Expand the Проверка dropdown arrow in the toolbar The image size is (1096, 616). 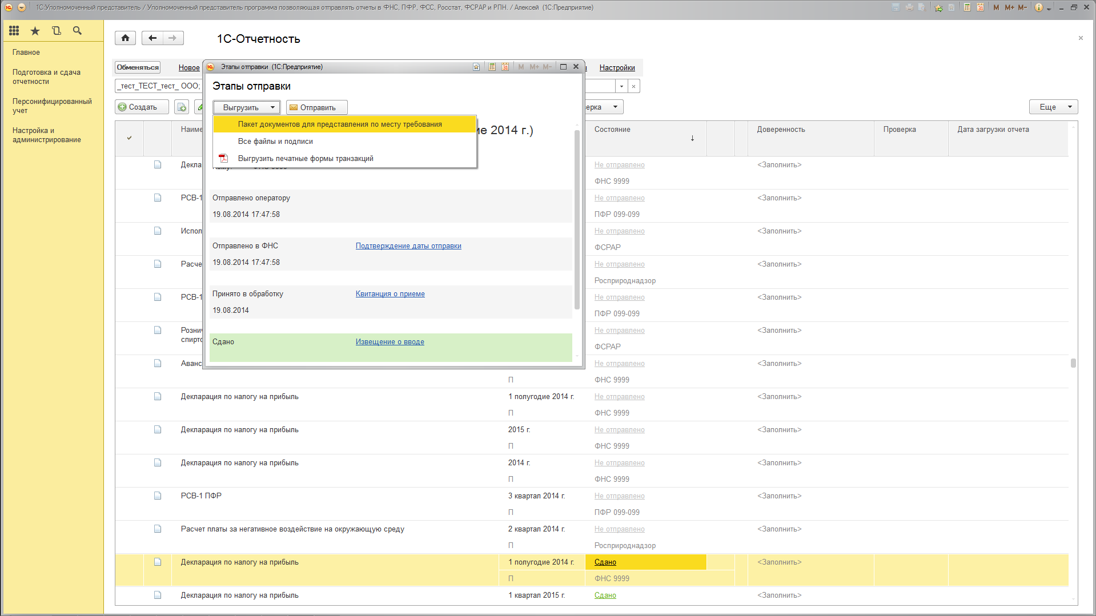(615, 107)
